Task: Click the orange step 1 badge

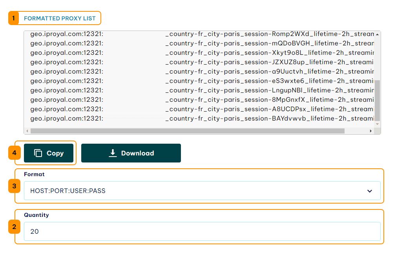Action: (13, 18)
